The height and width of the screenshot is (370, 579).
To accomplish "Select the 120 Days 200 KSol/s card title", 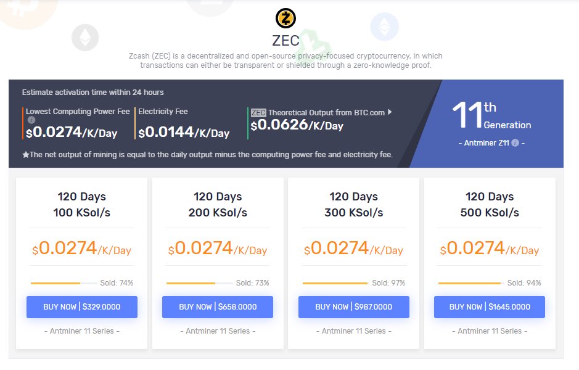I will (x=218, y=205).
